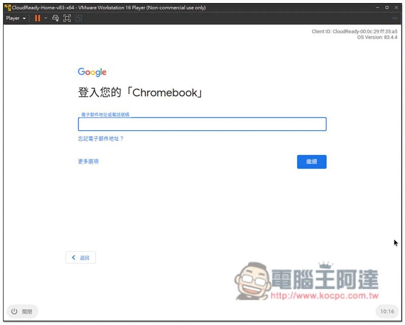Viewport: 405px width, 325px height.
Task: Send Ctrl+Alt+Del to the virtual machine
Action: point(55,18)
